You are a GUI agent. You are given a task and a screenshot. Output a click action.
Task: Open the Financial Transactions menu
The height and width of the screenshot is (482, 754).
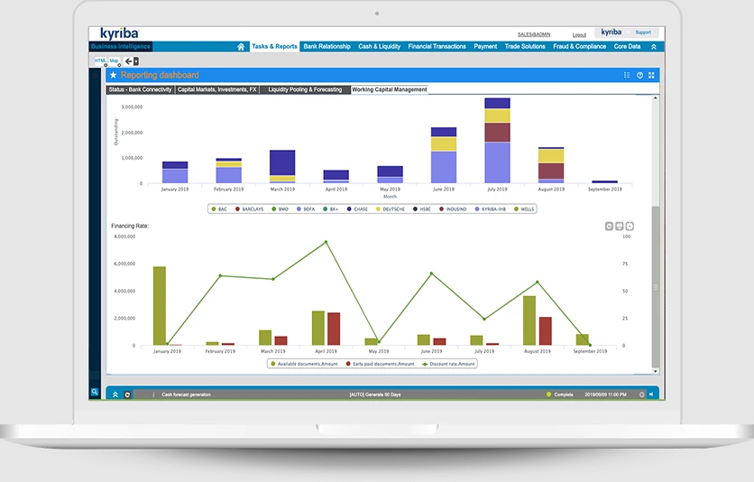(437, 47)
